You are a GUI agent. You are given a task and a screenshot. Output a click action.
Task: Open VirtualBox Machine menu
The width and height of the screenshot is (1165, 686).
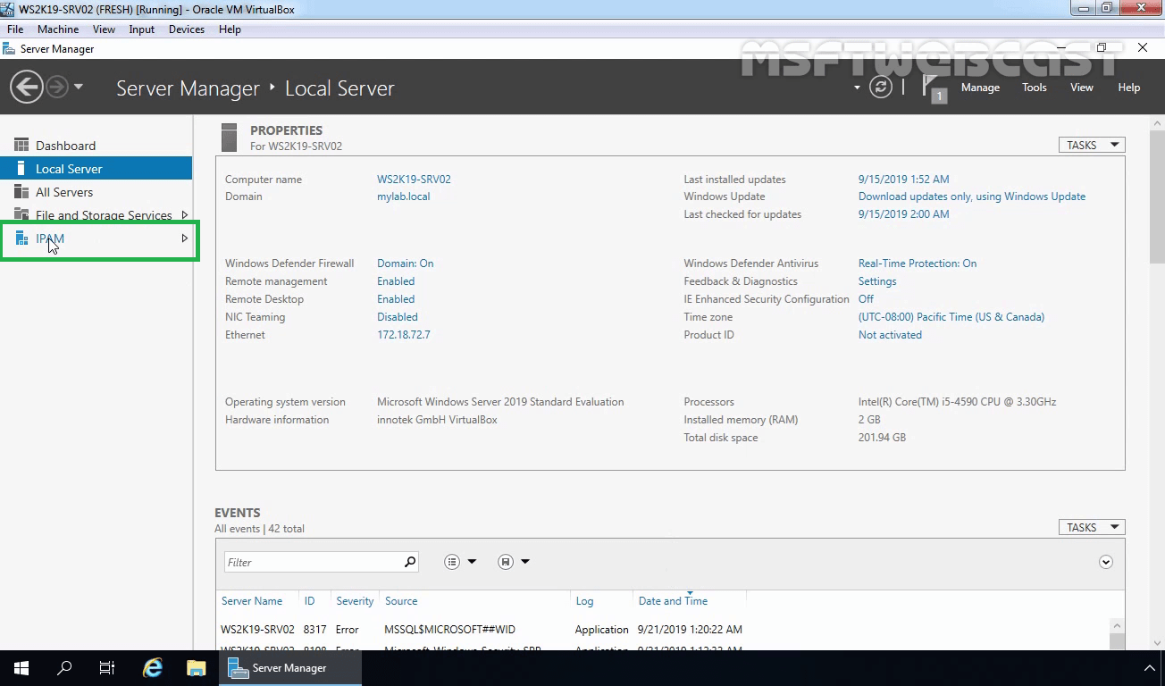58,29
